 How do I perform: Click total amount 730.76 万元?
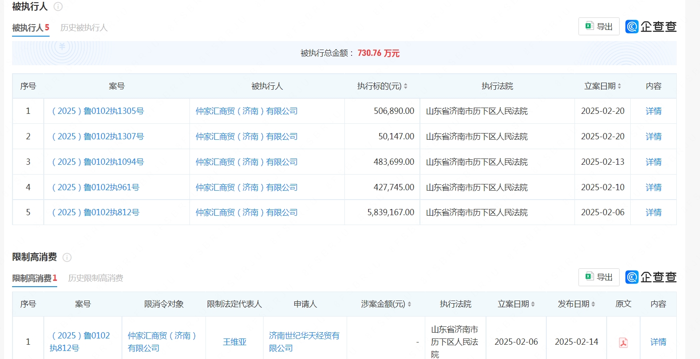(x=378, y=53)
